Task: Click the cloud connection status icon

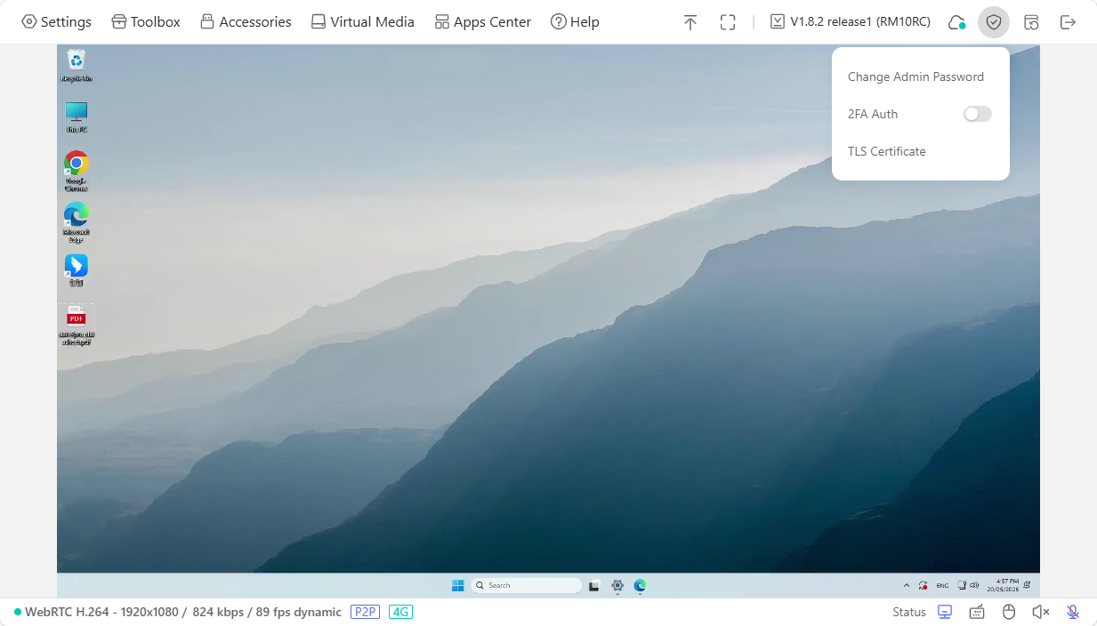Action: [x=956, y=22]
